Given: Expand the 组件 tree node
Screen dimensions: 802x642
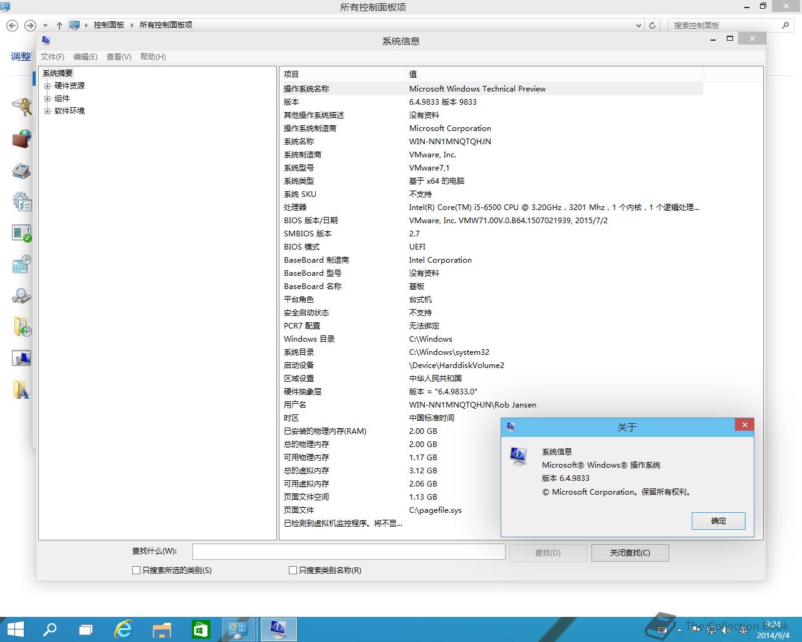Looking at the screenshot, I should (48, 98).
